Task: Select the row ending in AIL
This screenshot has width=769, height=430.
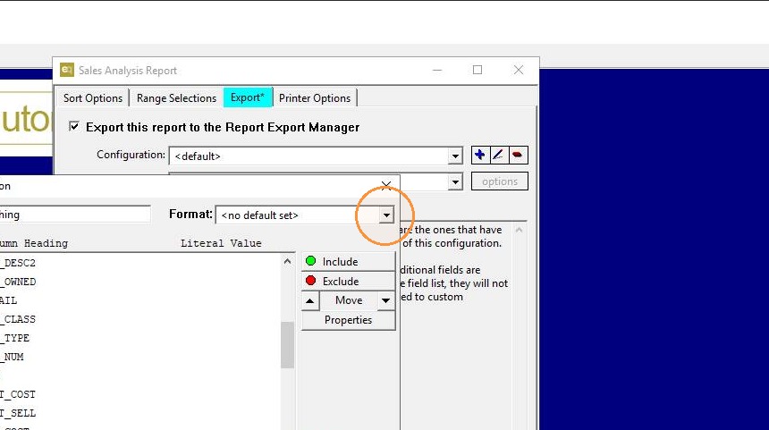Action: (x=140, y=300)
